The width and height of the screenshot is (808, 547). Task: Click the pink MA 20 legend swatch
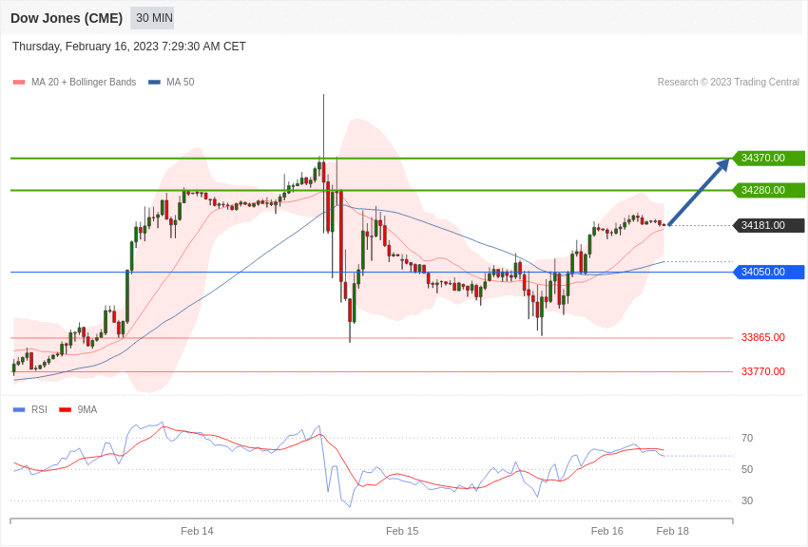(x=19, y=83)
